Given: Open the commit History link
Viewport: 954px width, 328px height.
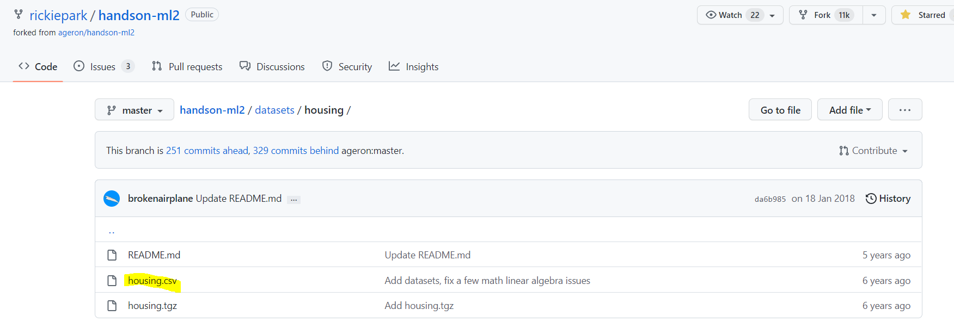Looking at the screenshot, I should click(888, 199).
